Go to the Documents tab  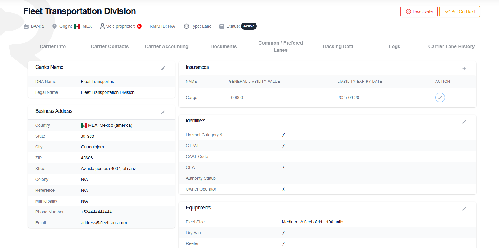pos(224,46)
